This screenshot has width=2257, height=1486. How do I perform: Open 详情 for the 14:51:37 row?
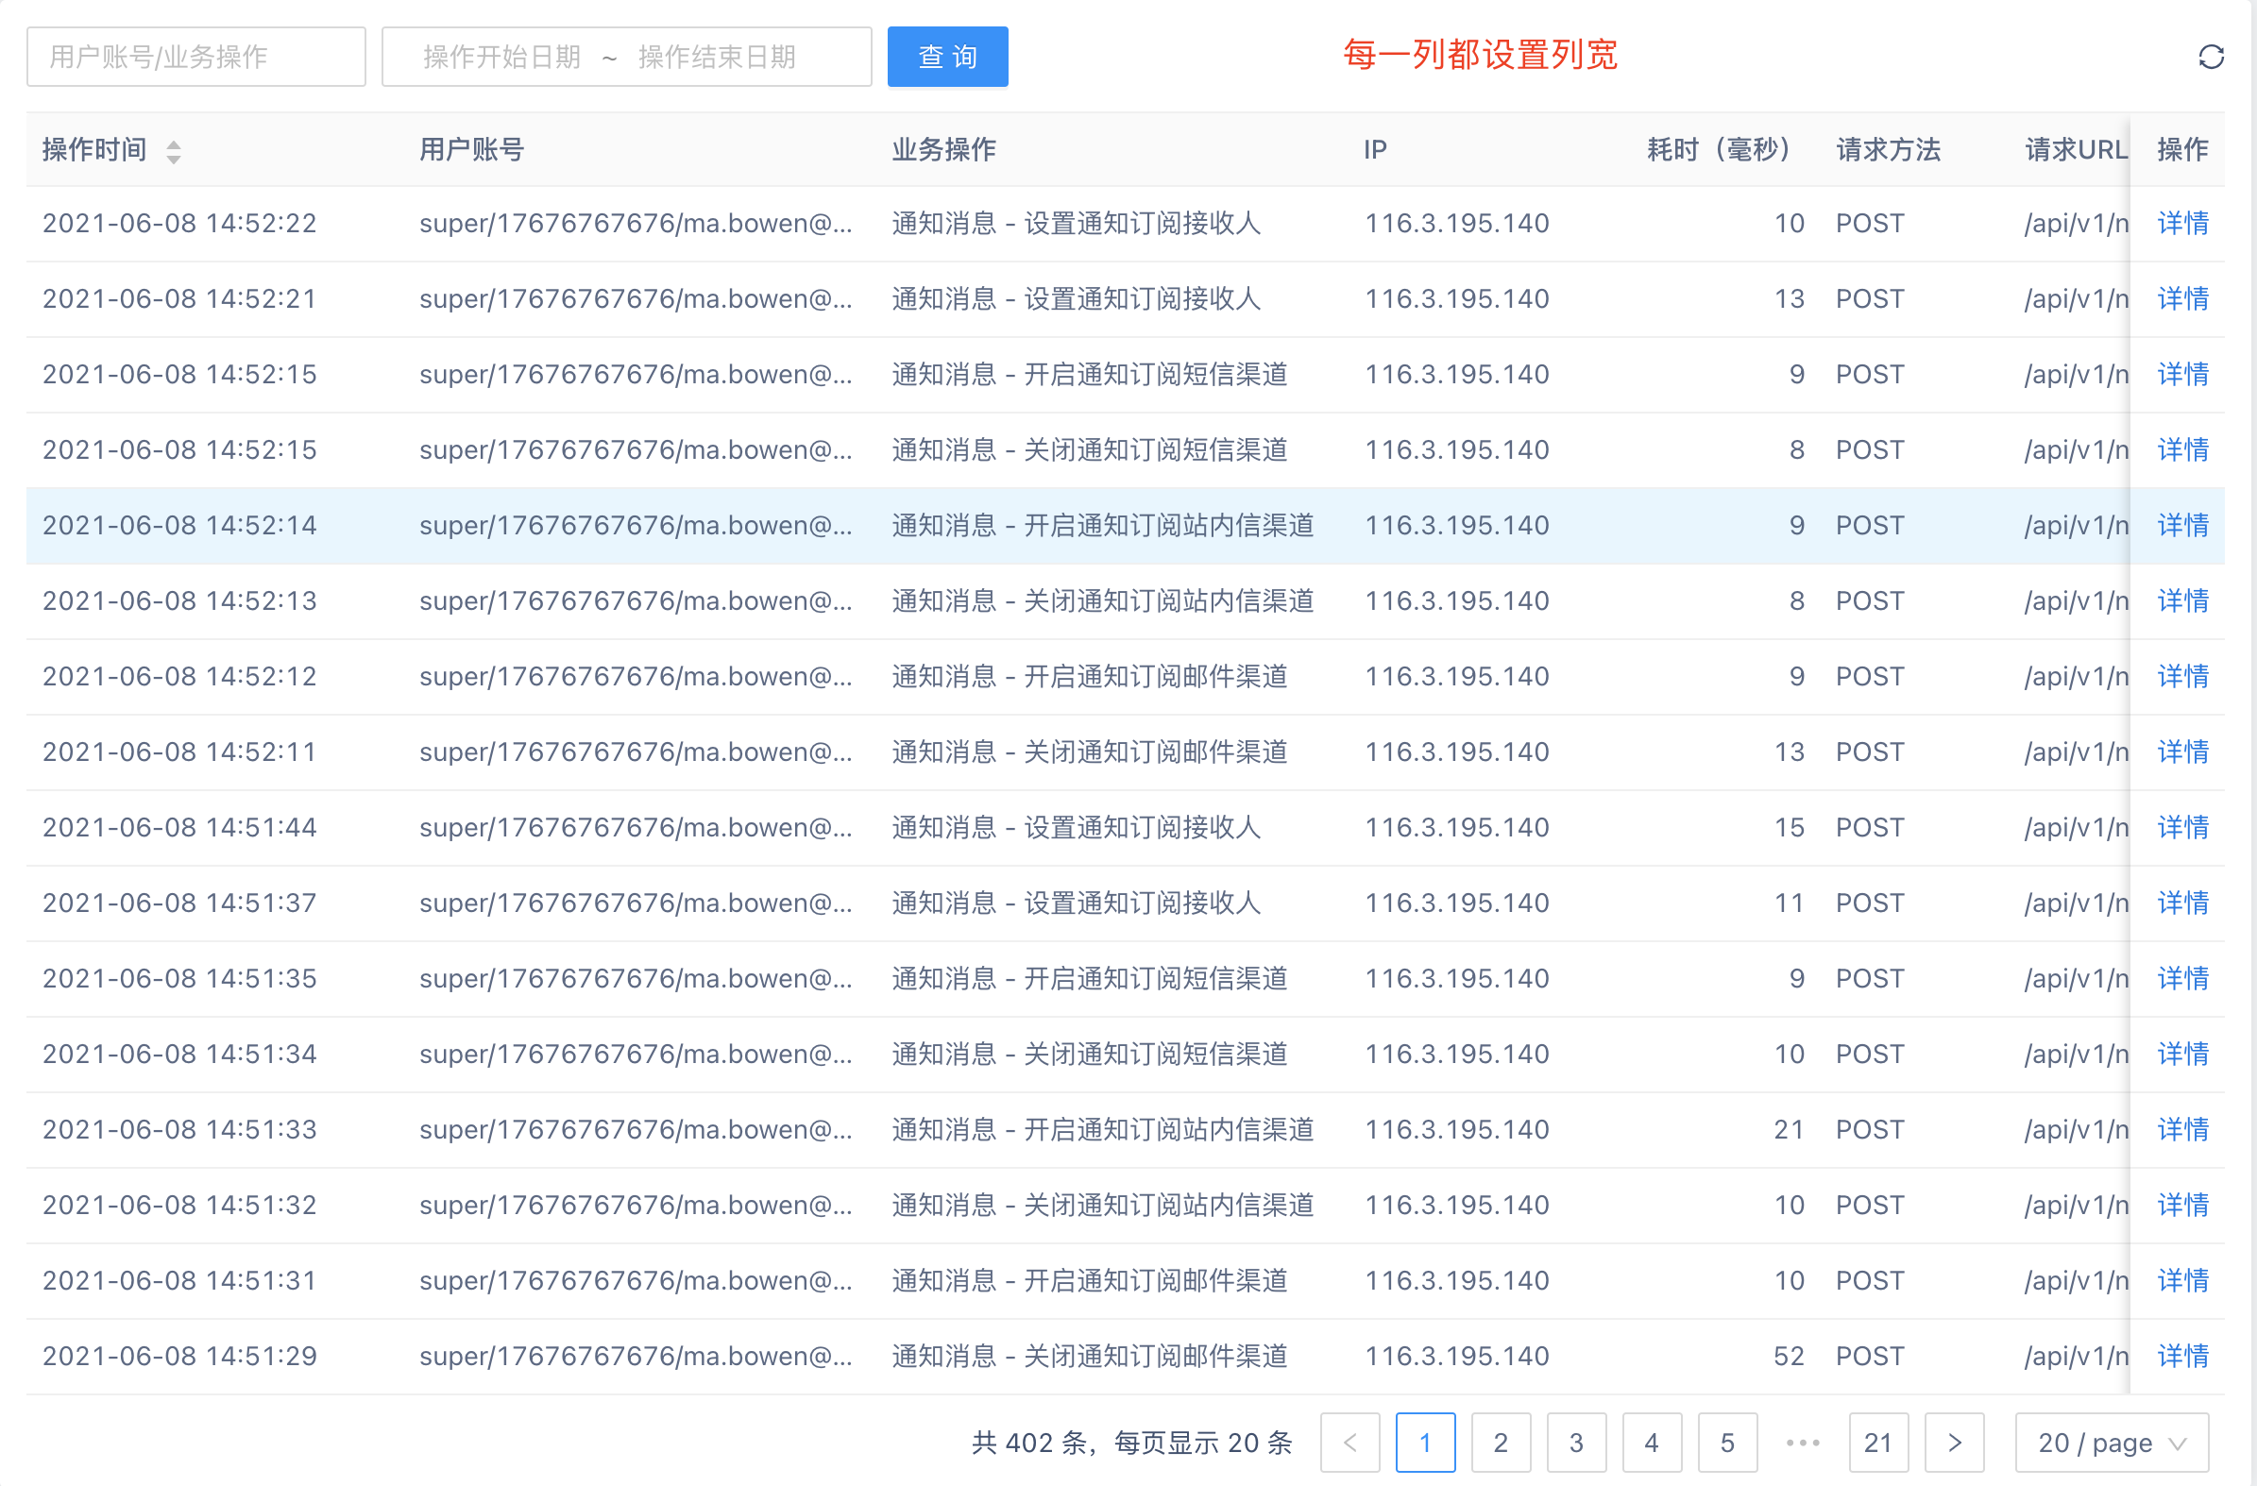[2182, 903]
